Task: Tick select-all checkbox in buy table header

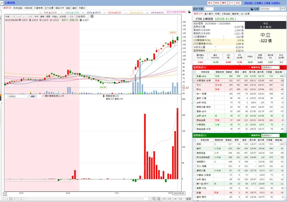Action: pyautogui.click(x=194, y=72)
